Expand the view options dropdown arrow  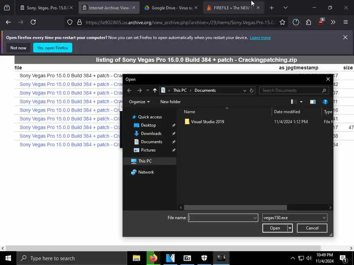point(301,102)
